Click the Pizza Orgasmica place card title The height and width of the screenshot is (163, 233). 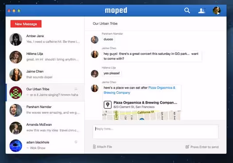[145, 102]
